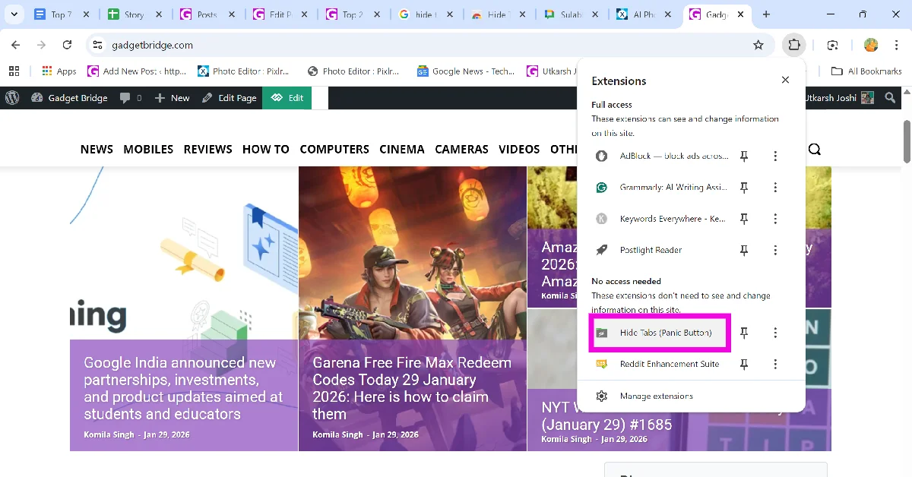
Task: Open options menu for Reddit Enhancement Suite
Action: (x=775, y=364)
